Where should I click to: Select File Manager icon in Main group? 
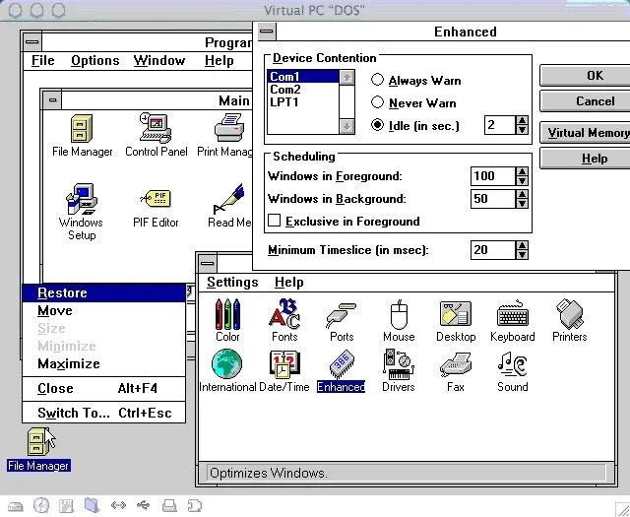point(82,136)
